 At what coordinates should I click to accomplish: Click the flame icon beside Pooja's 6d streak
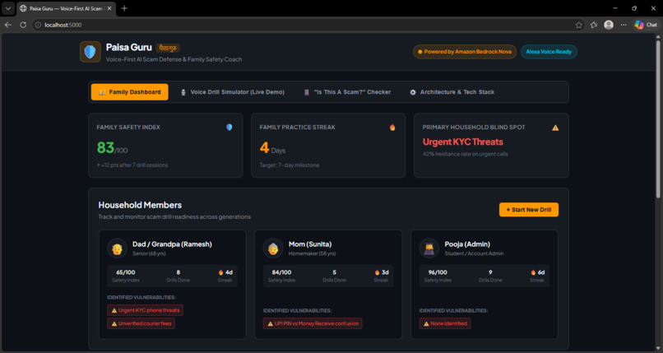[533, 272]
